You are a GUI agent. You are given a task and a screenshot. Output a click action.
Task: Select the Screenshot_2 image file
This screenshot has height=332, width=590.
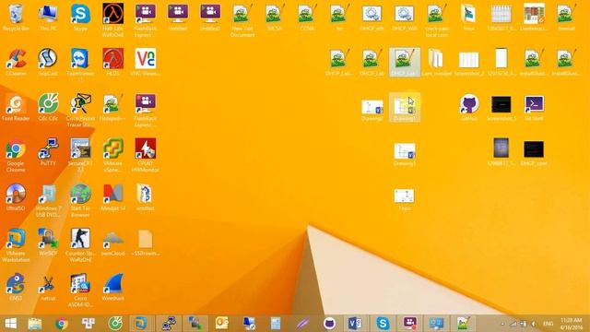(469, 62)
